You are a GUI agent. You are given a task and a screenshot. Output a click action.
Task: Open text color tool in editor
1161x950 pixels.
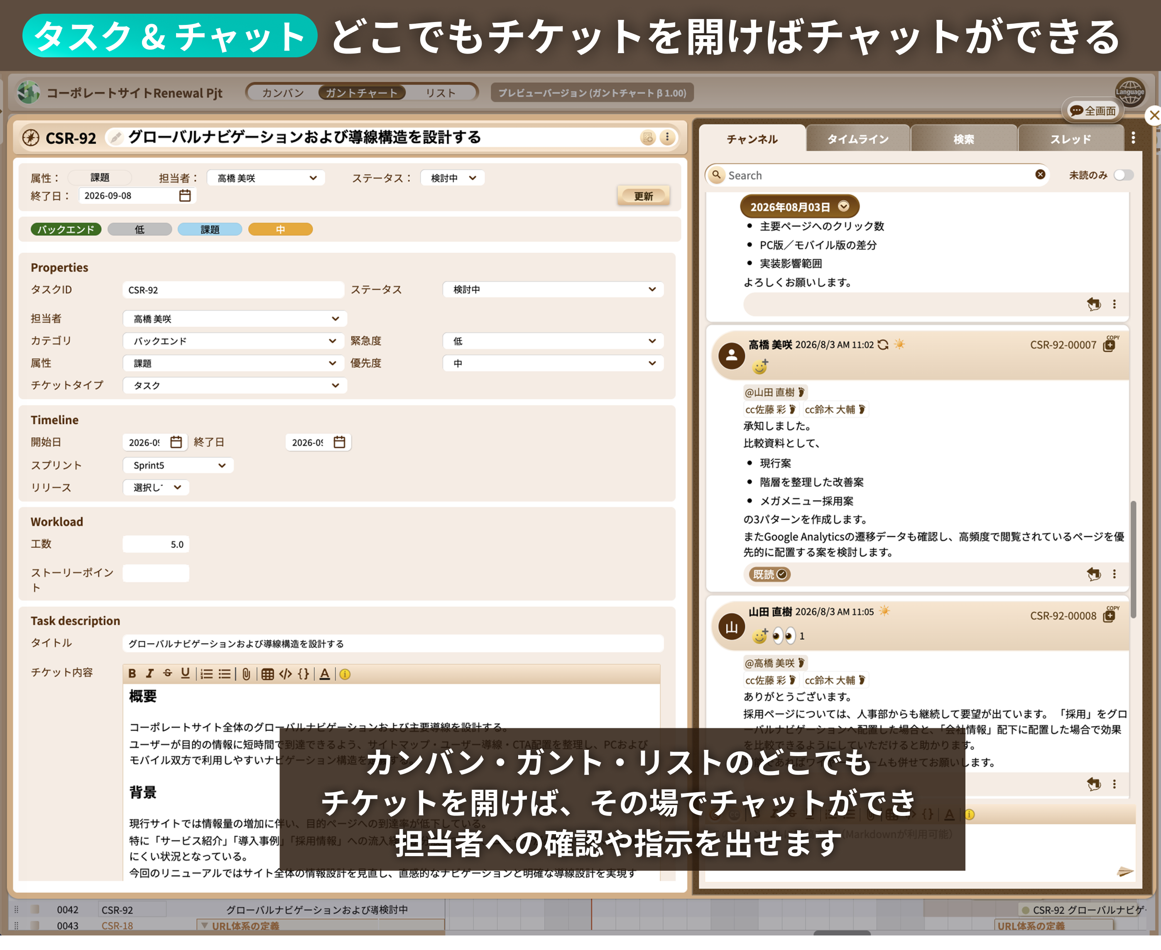[x=324, y=673]
